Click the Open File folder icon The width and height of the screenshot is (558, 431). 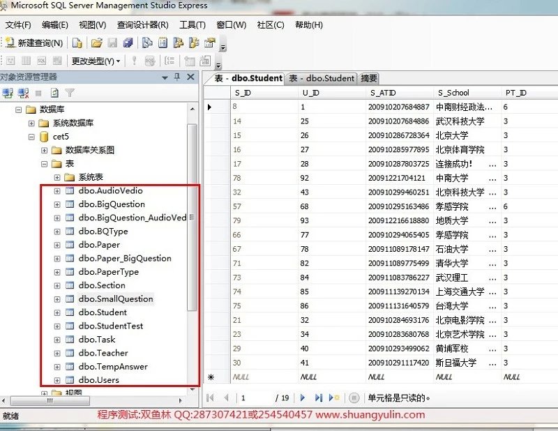coord(96,43)
